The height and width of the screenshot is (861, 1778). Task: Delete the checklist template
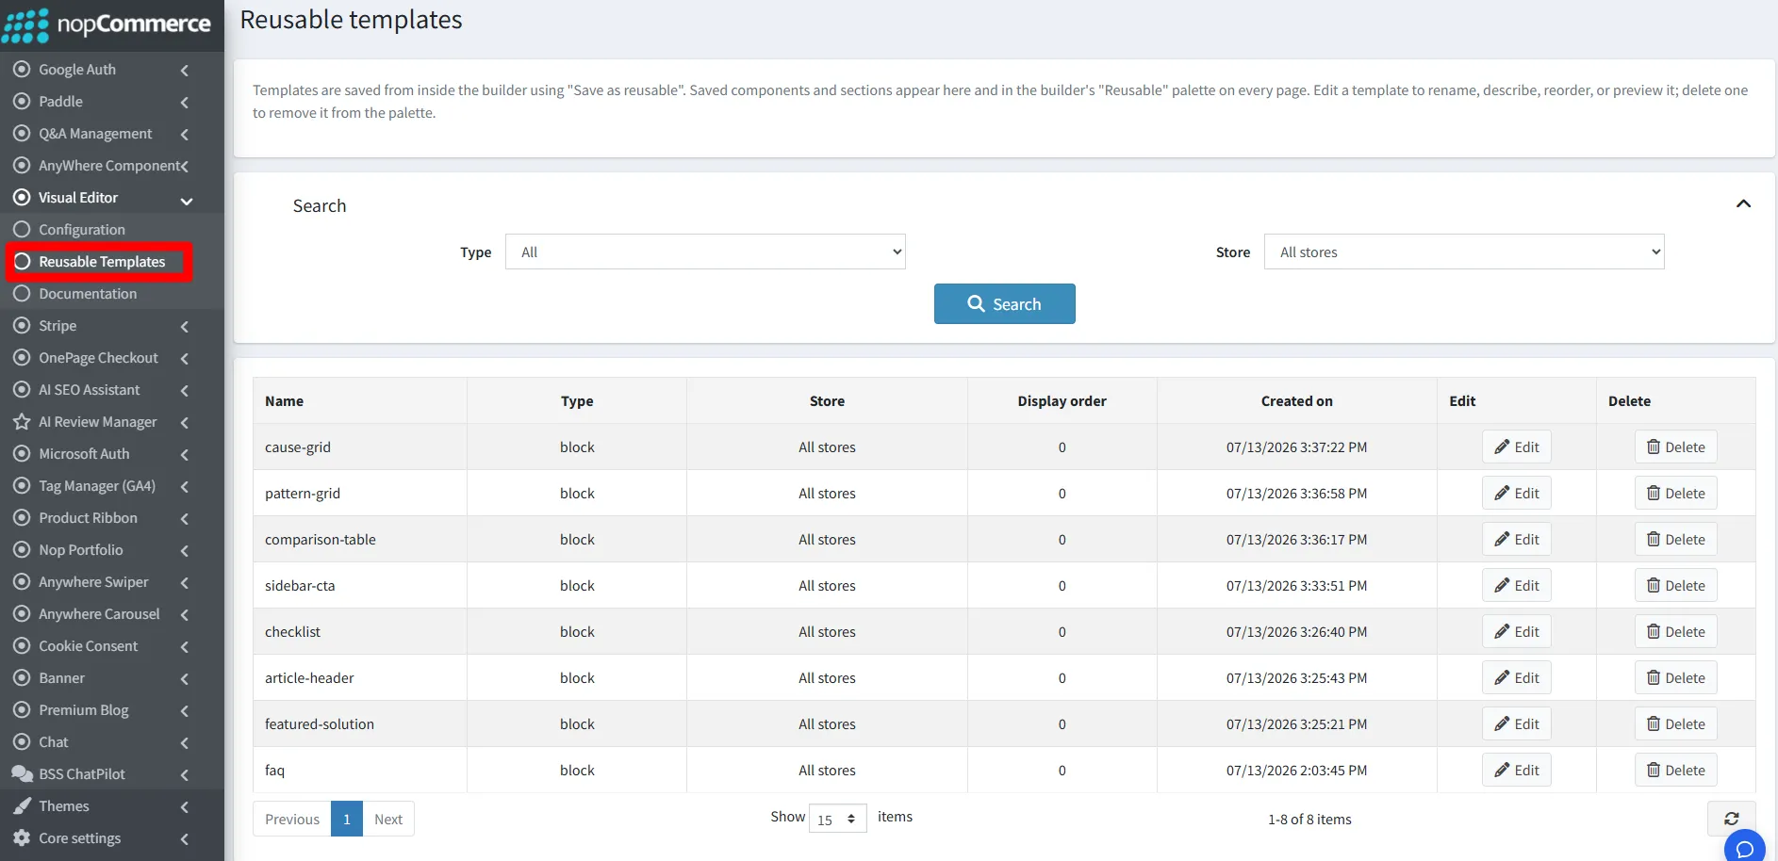tap(1675, 631)
